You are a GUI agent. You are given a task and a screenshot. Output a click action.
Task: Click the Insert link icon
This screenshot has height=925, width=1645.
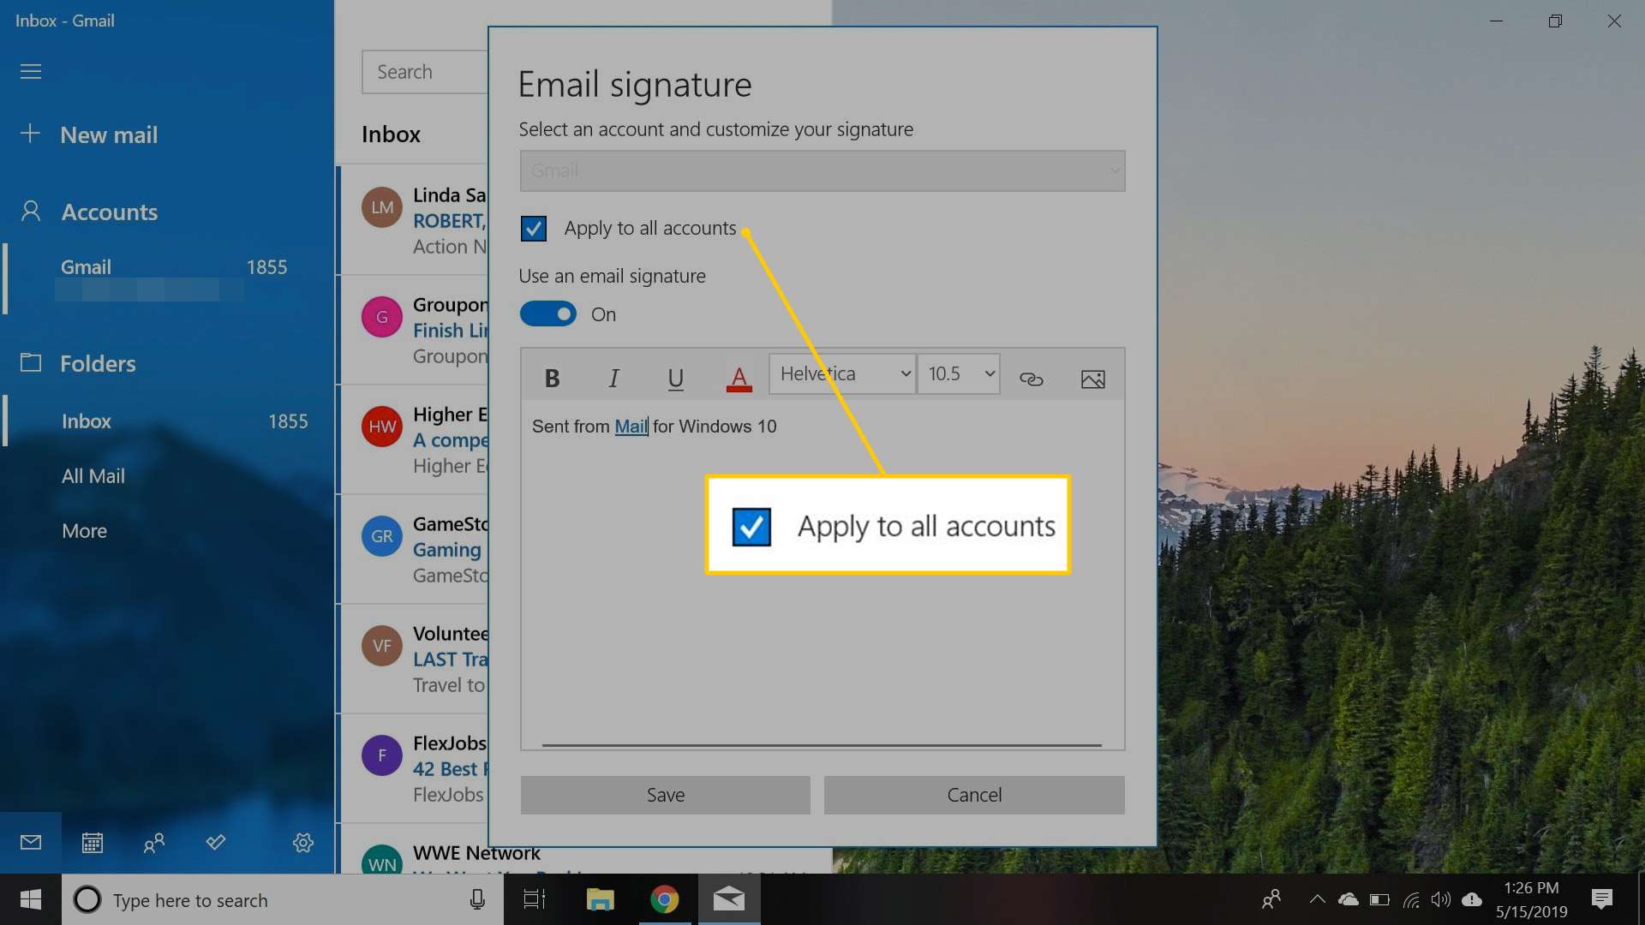pyautogui.click(x=1031, y=376)
